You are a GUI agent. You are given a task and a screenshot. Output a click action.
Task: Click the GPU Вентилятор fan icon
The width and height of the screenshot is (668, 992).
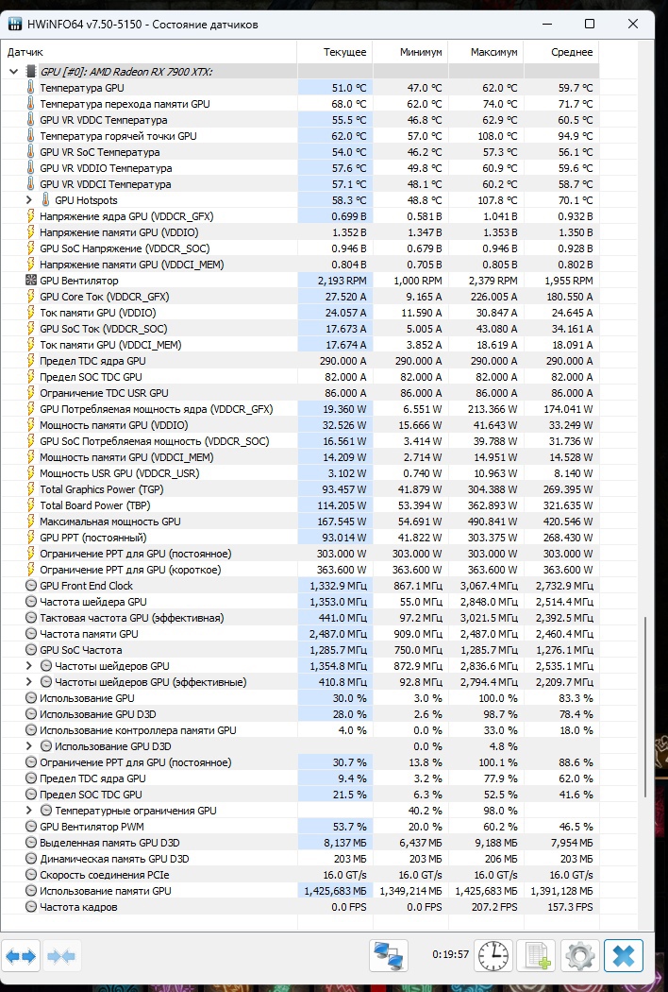30,281
